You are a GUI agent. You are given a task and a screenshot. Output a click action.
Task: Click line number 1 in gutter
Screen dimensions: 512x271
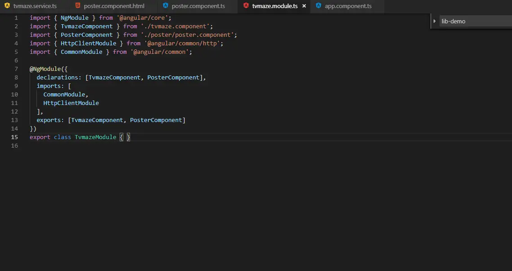click(x=16, y=18)
